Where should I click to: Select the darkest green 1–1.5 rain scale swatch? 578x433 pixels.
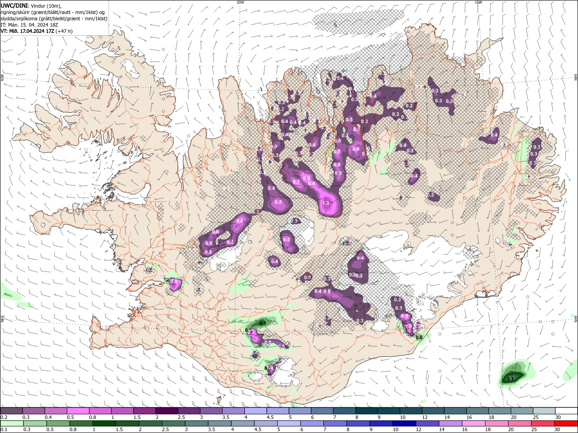(x=105, y=424)
